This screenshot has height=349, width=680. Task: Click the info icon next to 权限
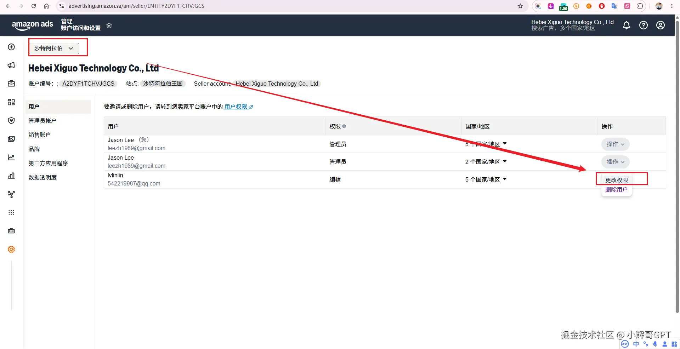click(x=344, y=126)
